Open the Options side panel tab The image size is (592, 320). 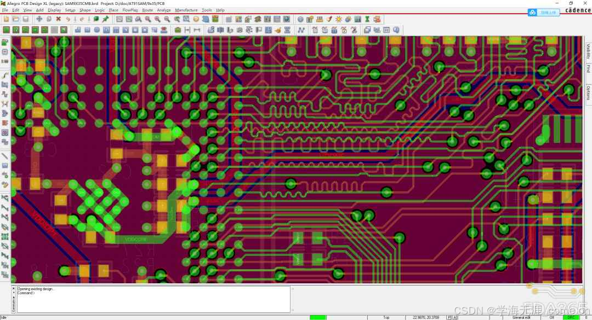point(588,92)
